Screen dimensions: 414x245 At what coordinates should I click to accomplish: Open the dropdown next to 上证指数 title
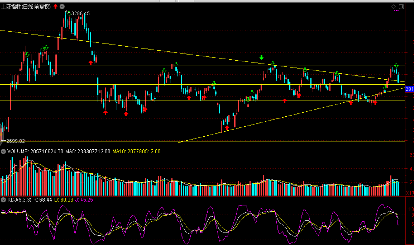coord(62,6)
